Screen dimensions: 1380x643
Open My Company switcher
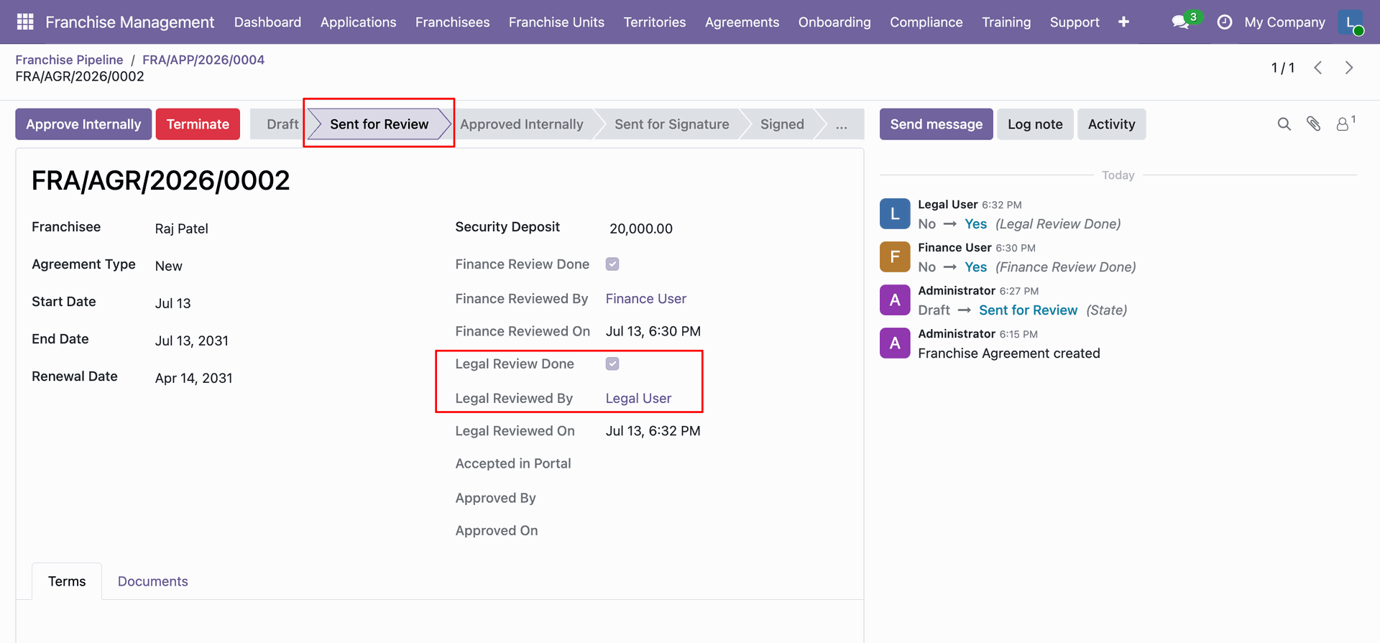coord(1284,22)
